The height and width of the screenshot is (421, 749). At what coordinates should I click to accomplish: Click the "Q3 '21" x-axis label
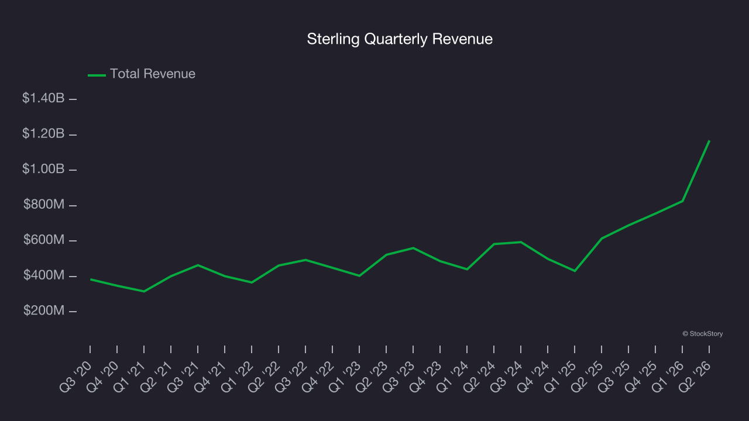(x=184, y=376)
